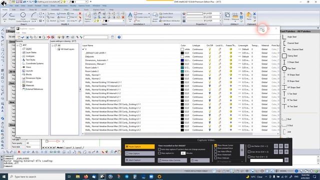Click the Move tool in Modify panel
This screenshot has width=320, height=180.
click(x=51, y=13)
